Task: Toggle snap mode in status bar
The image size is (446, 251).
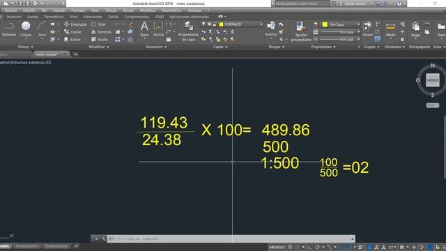Action: pos(298,247)
